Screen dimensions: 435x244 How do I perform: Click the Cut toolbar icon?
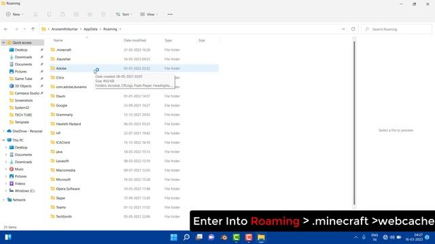click(x=35, y=14)
